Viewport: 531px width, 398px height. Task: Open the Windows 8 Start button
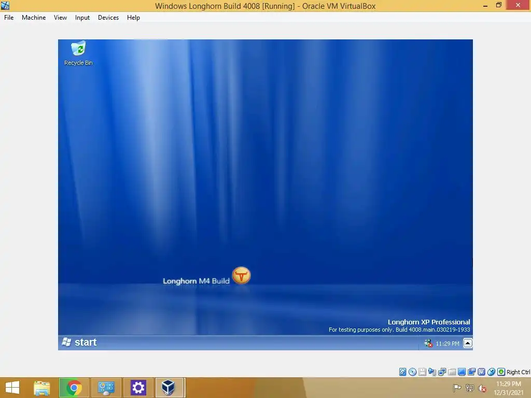pos(12,388)
